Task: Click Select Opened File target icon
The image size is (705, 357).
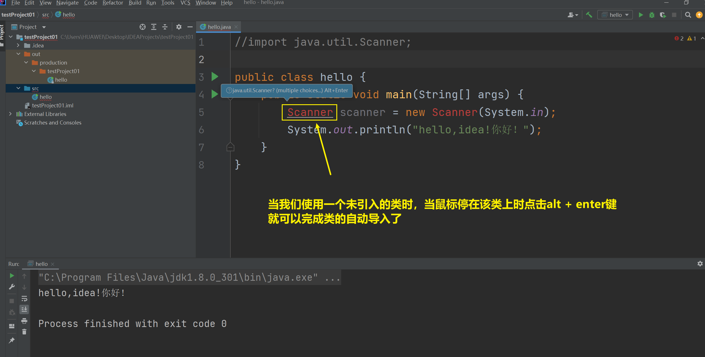Action: [142, 27]
